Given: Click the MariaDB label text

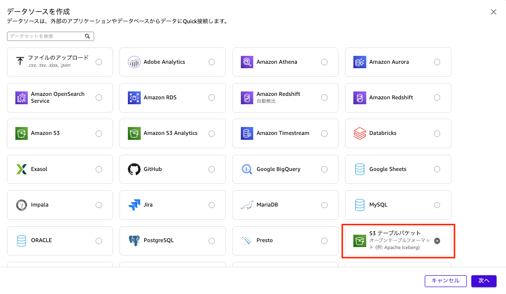Looking at the screenshot, I should 267,205.
